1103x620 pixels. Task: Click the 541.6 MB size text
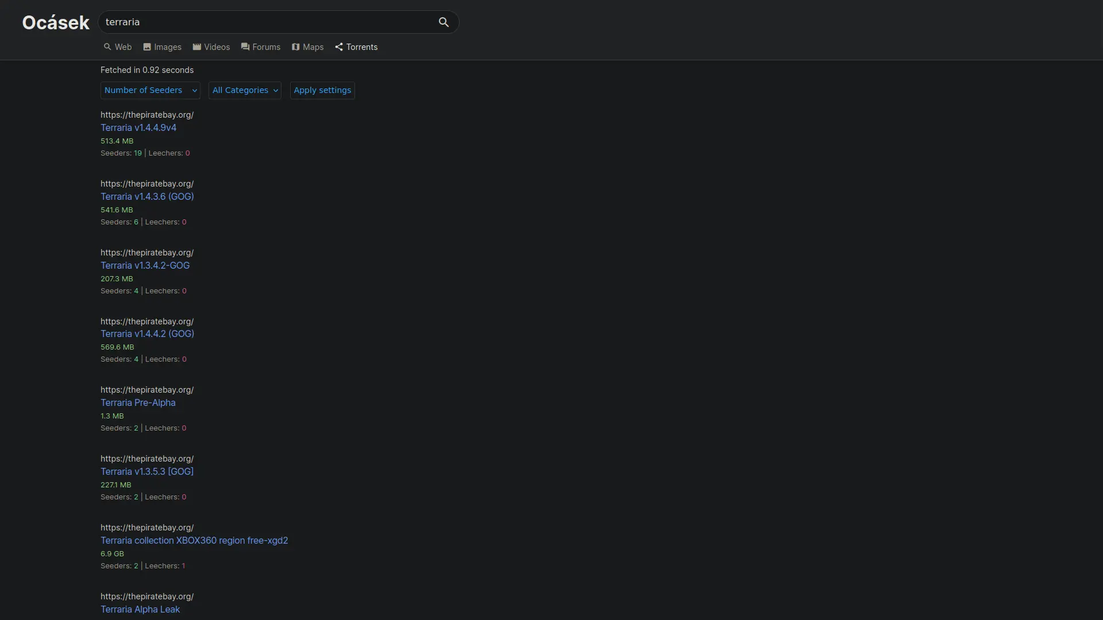click(117, 210)
